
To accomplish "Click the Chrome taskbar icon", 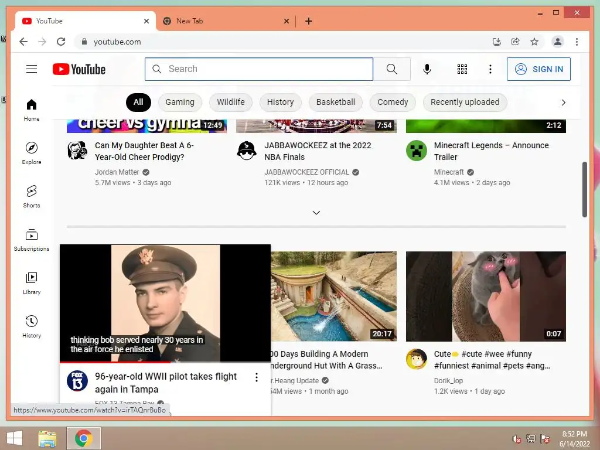I will [83, 438].
